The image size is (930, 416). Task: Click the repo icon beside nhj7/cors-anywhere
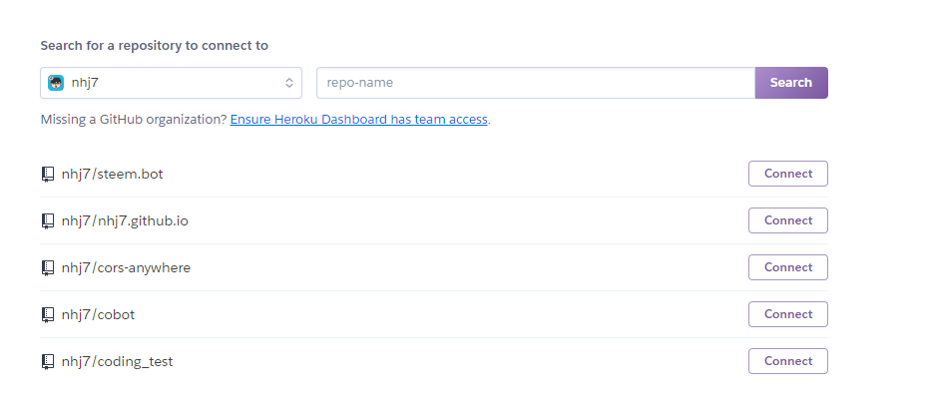tap(48, 267)
